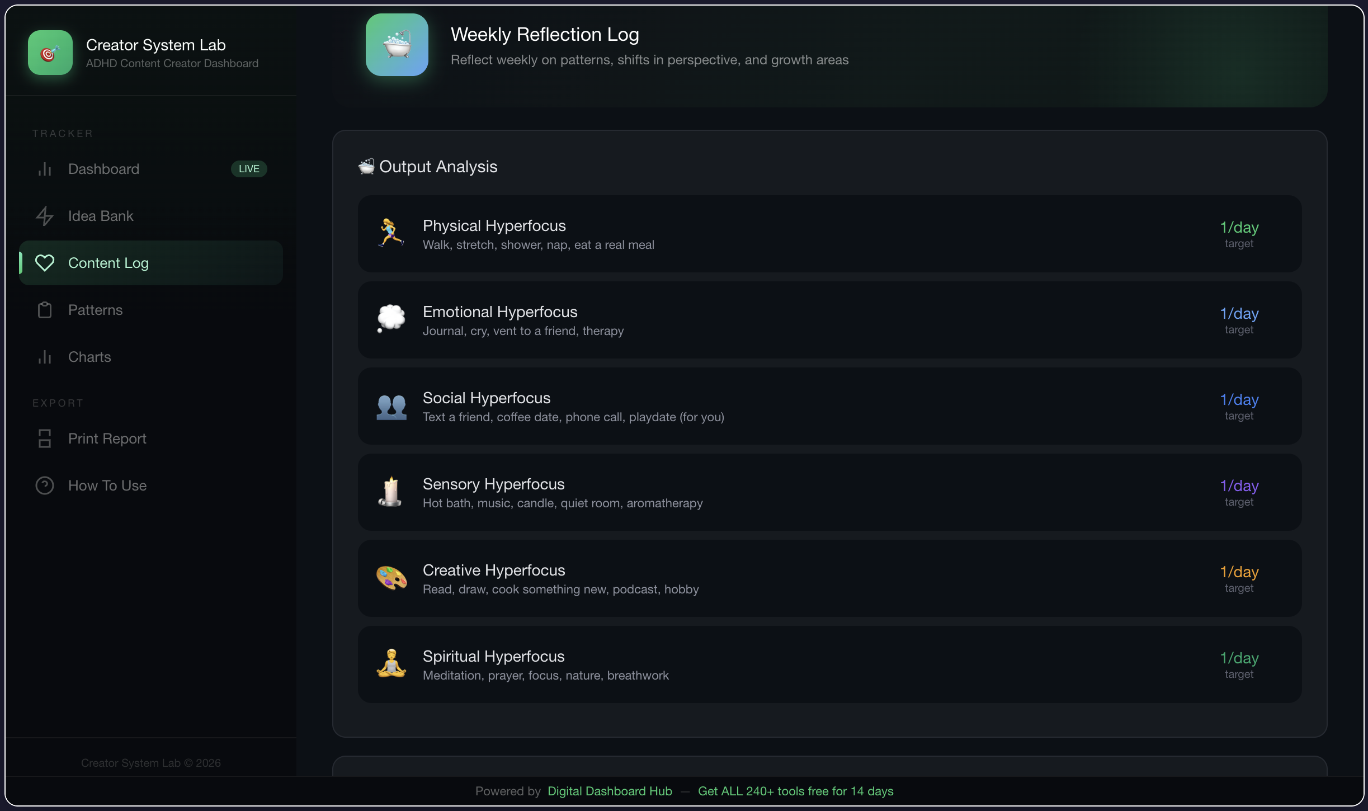Open the Charts section
The height and width of the screenshot is (811, 1368).
click(151, 357)
